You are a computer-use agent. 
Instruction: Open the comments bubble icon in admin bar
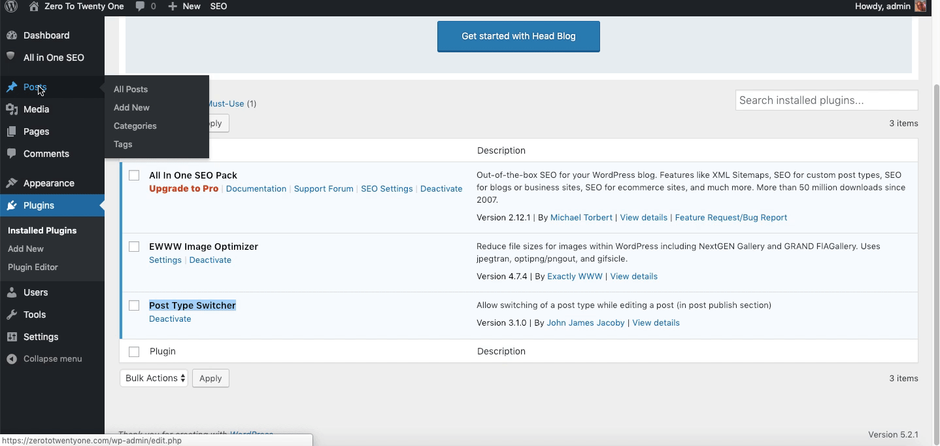click(140, 7)
